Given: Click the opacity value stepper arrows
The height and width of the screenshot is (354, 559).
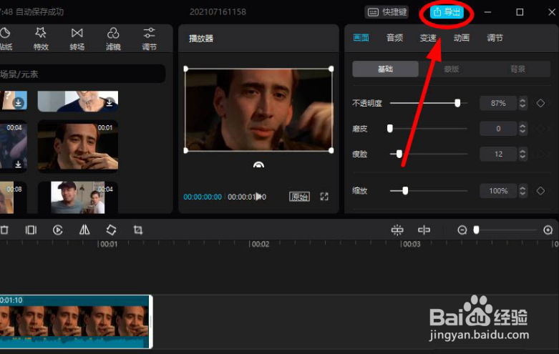Looking at the screenshot, I should click(522, 103).
